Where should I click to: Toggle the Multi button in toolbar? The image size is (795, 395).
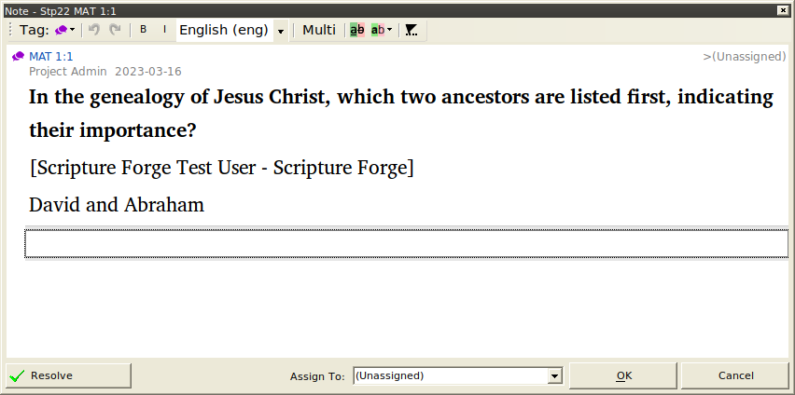click(x=318, y=30)
